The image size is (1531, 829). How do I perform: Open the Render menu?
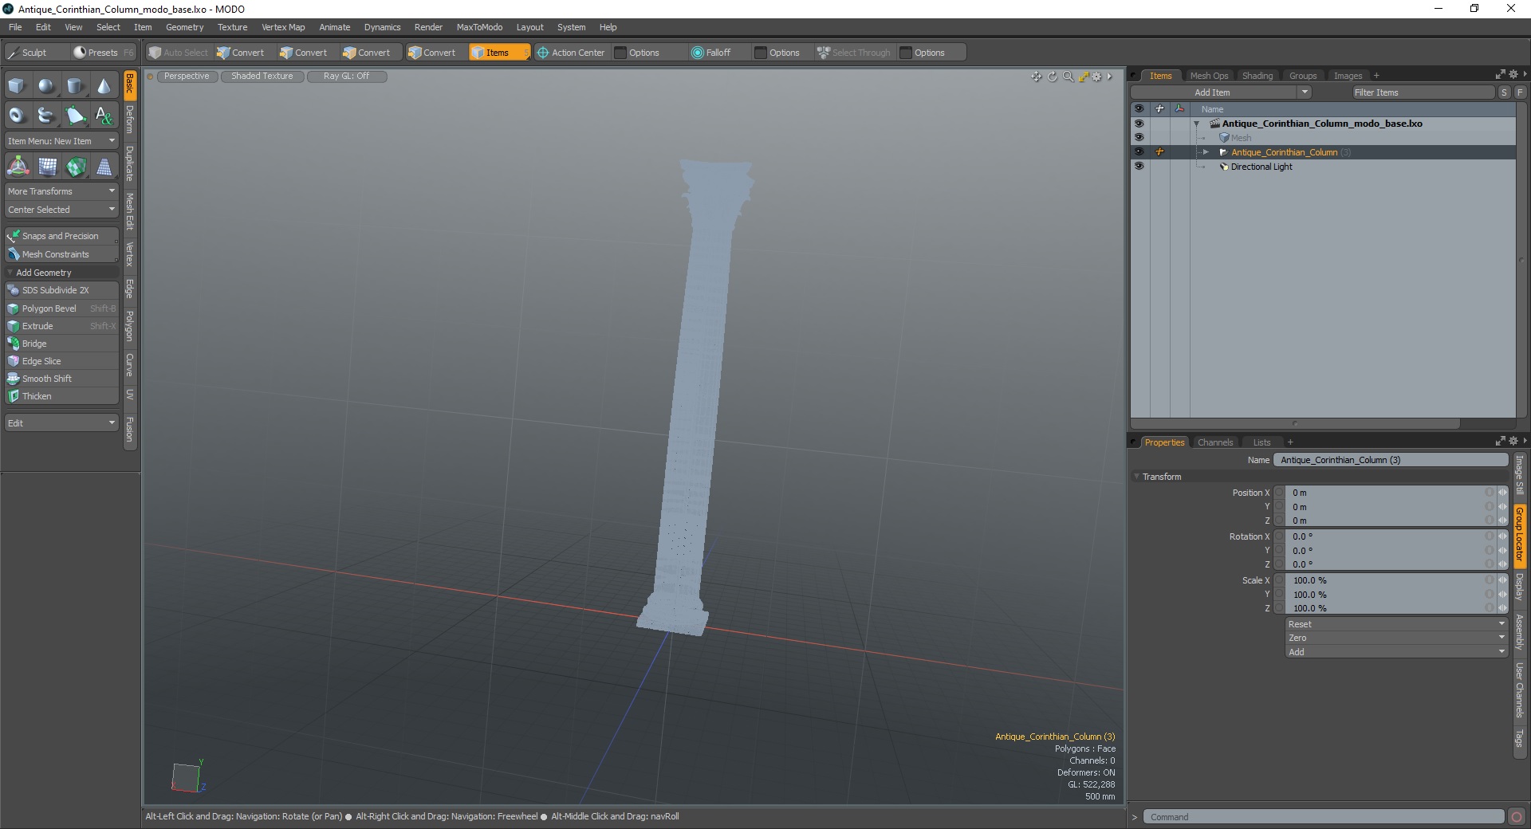tap(428, 27)
